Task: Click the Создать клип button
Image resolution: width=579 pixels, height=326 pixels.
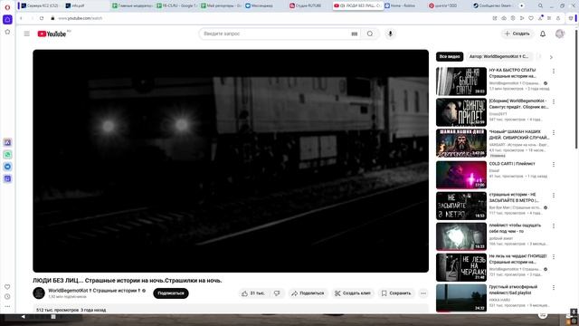Action: 353,293
